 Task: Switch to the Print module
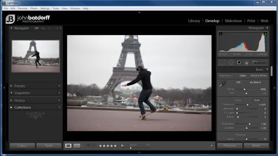coord(251,21)
